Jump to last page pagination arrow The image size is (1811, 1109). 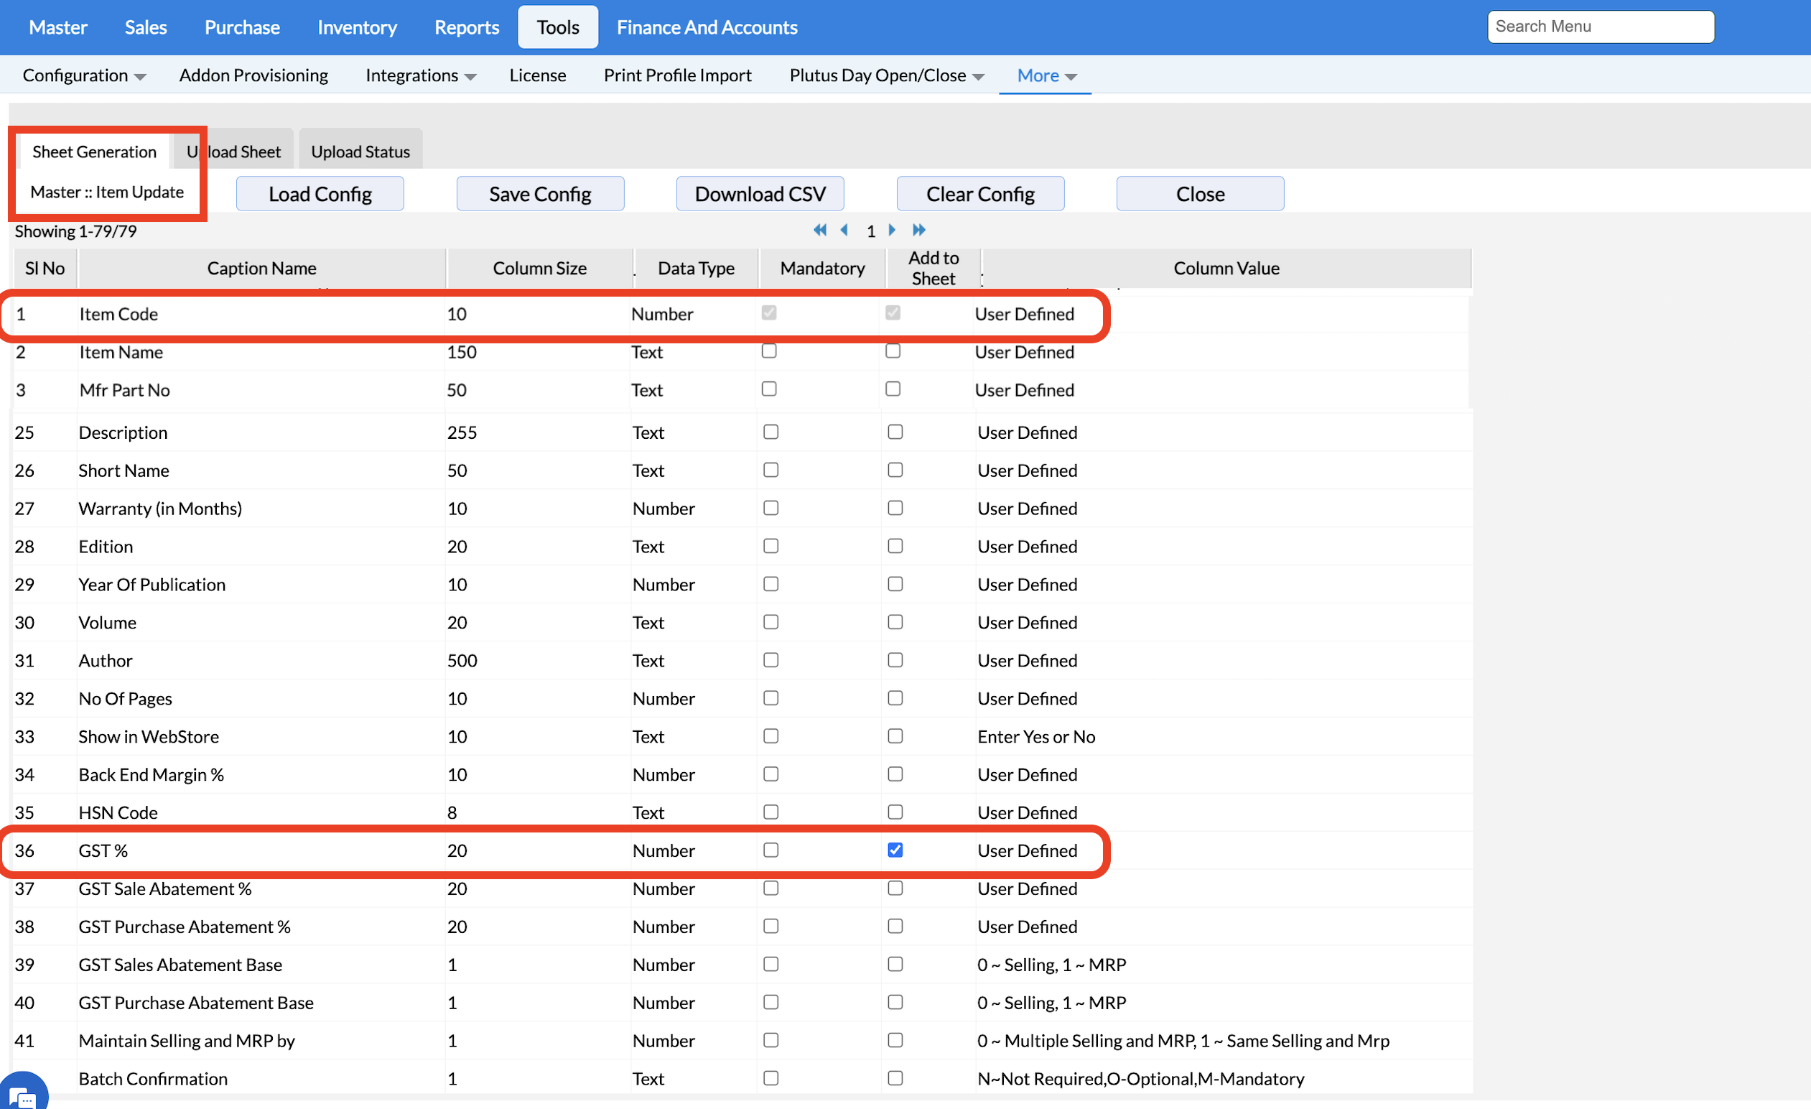(918, 230)
